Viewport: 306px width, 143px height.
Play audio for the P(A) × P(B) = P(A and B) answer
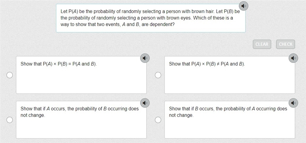pos(145,58)
